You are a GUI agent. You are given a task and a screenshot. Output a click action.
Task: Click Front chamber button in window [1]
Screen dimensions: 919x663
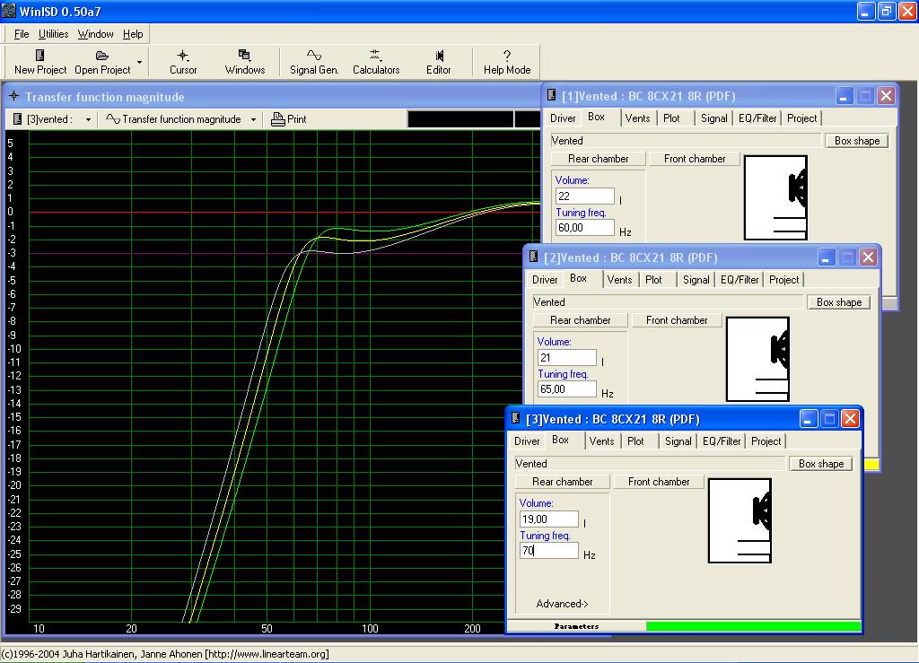695,159
